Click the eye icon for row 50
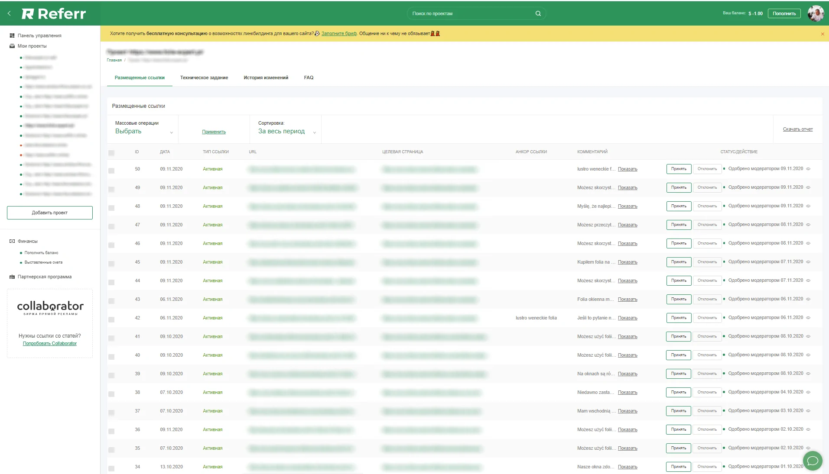The width and height of the screenshot is (829, 474). point(808,169)
